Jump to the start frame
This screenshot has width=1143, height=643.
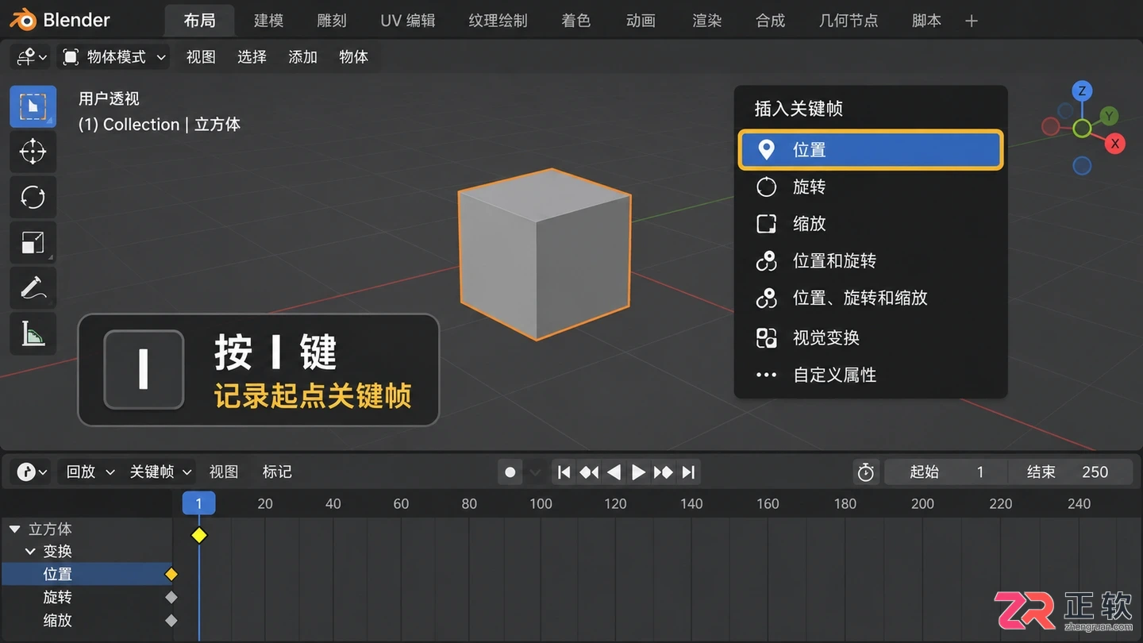564,472
